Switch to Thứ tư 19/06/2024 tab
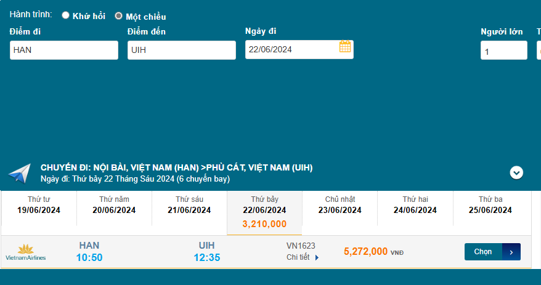This screenshot has width=541, height=285. pyautogui.click(x=39, y=205)
